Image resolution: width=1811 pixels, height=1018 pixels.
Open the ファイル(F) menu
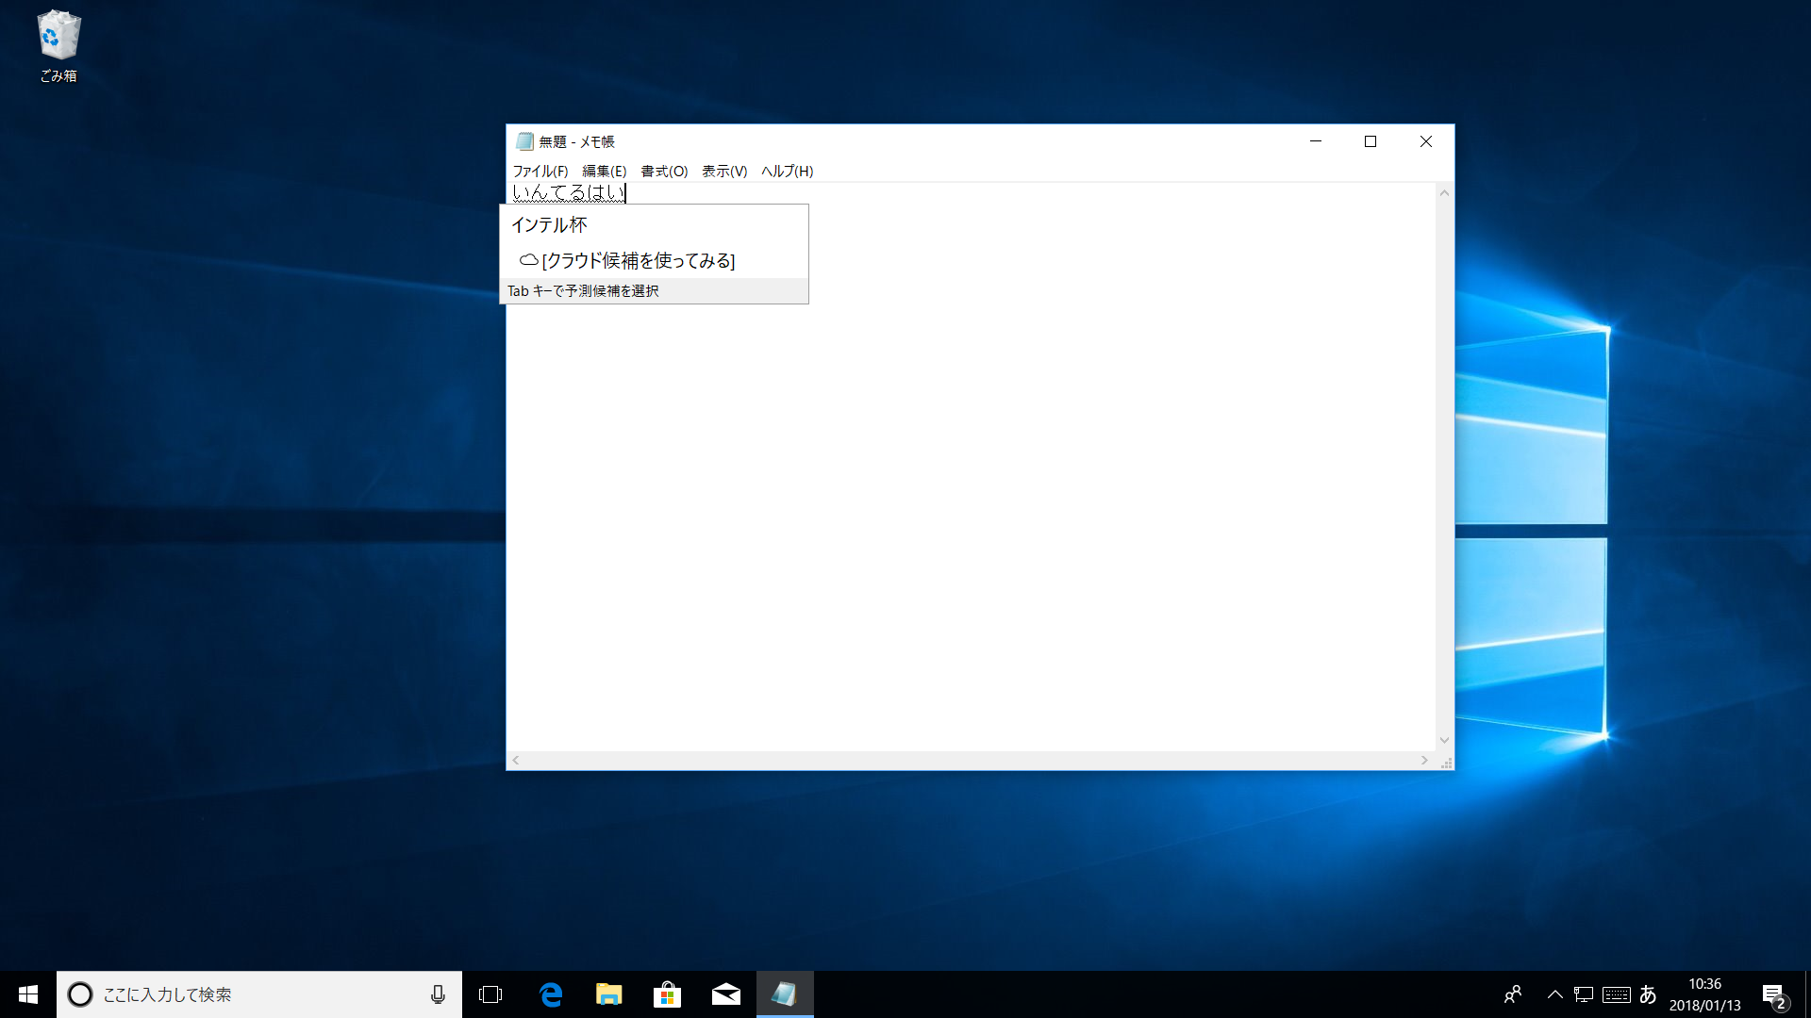coord(540,171)
